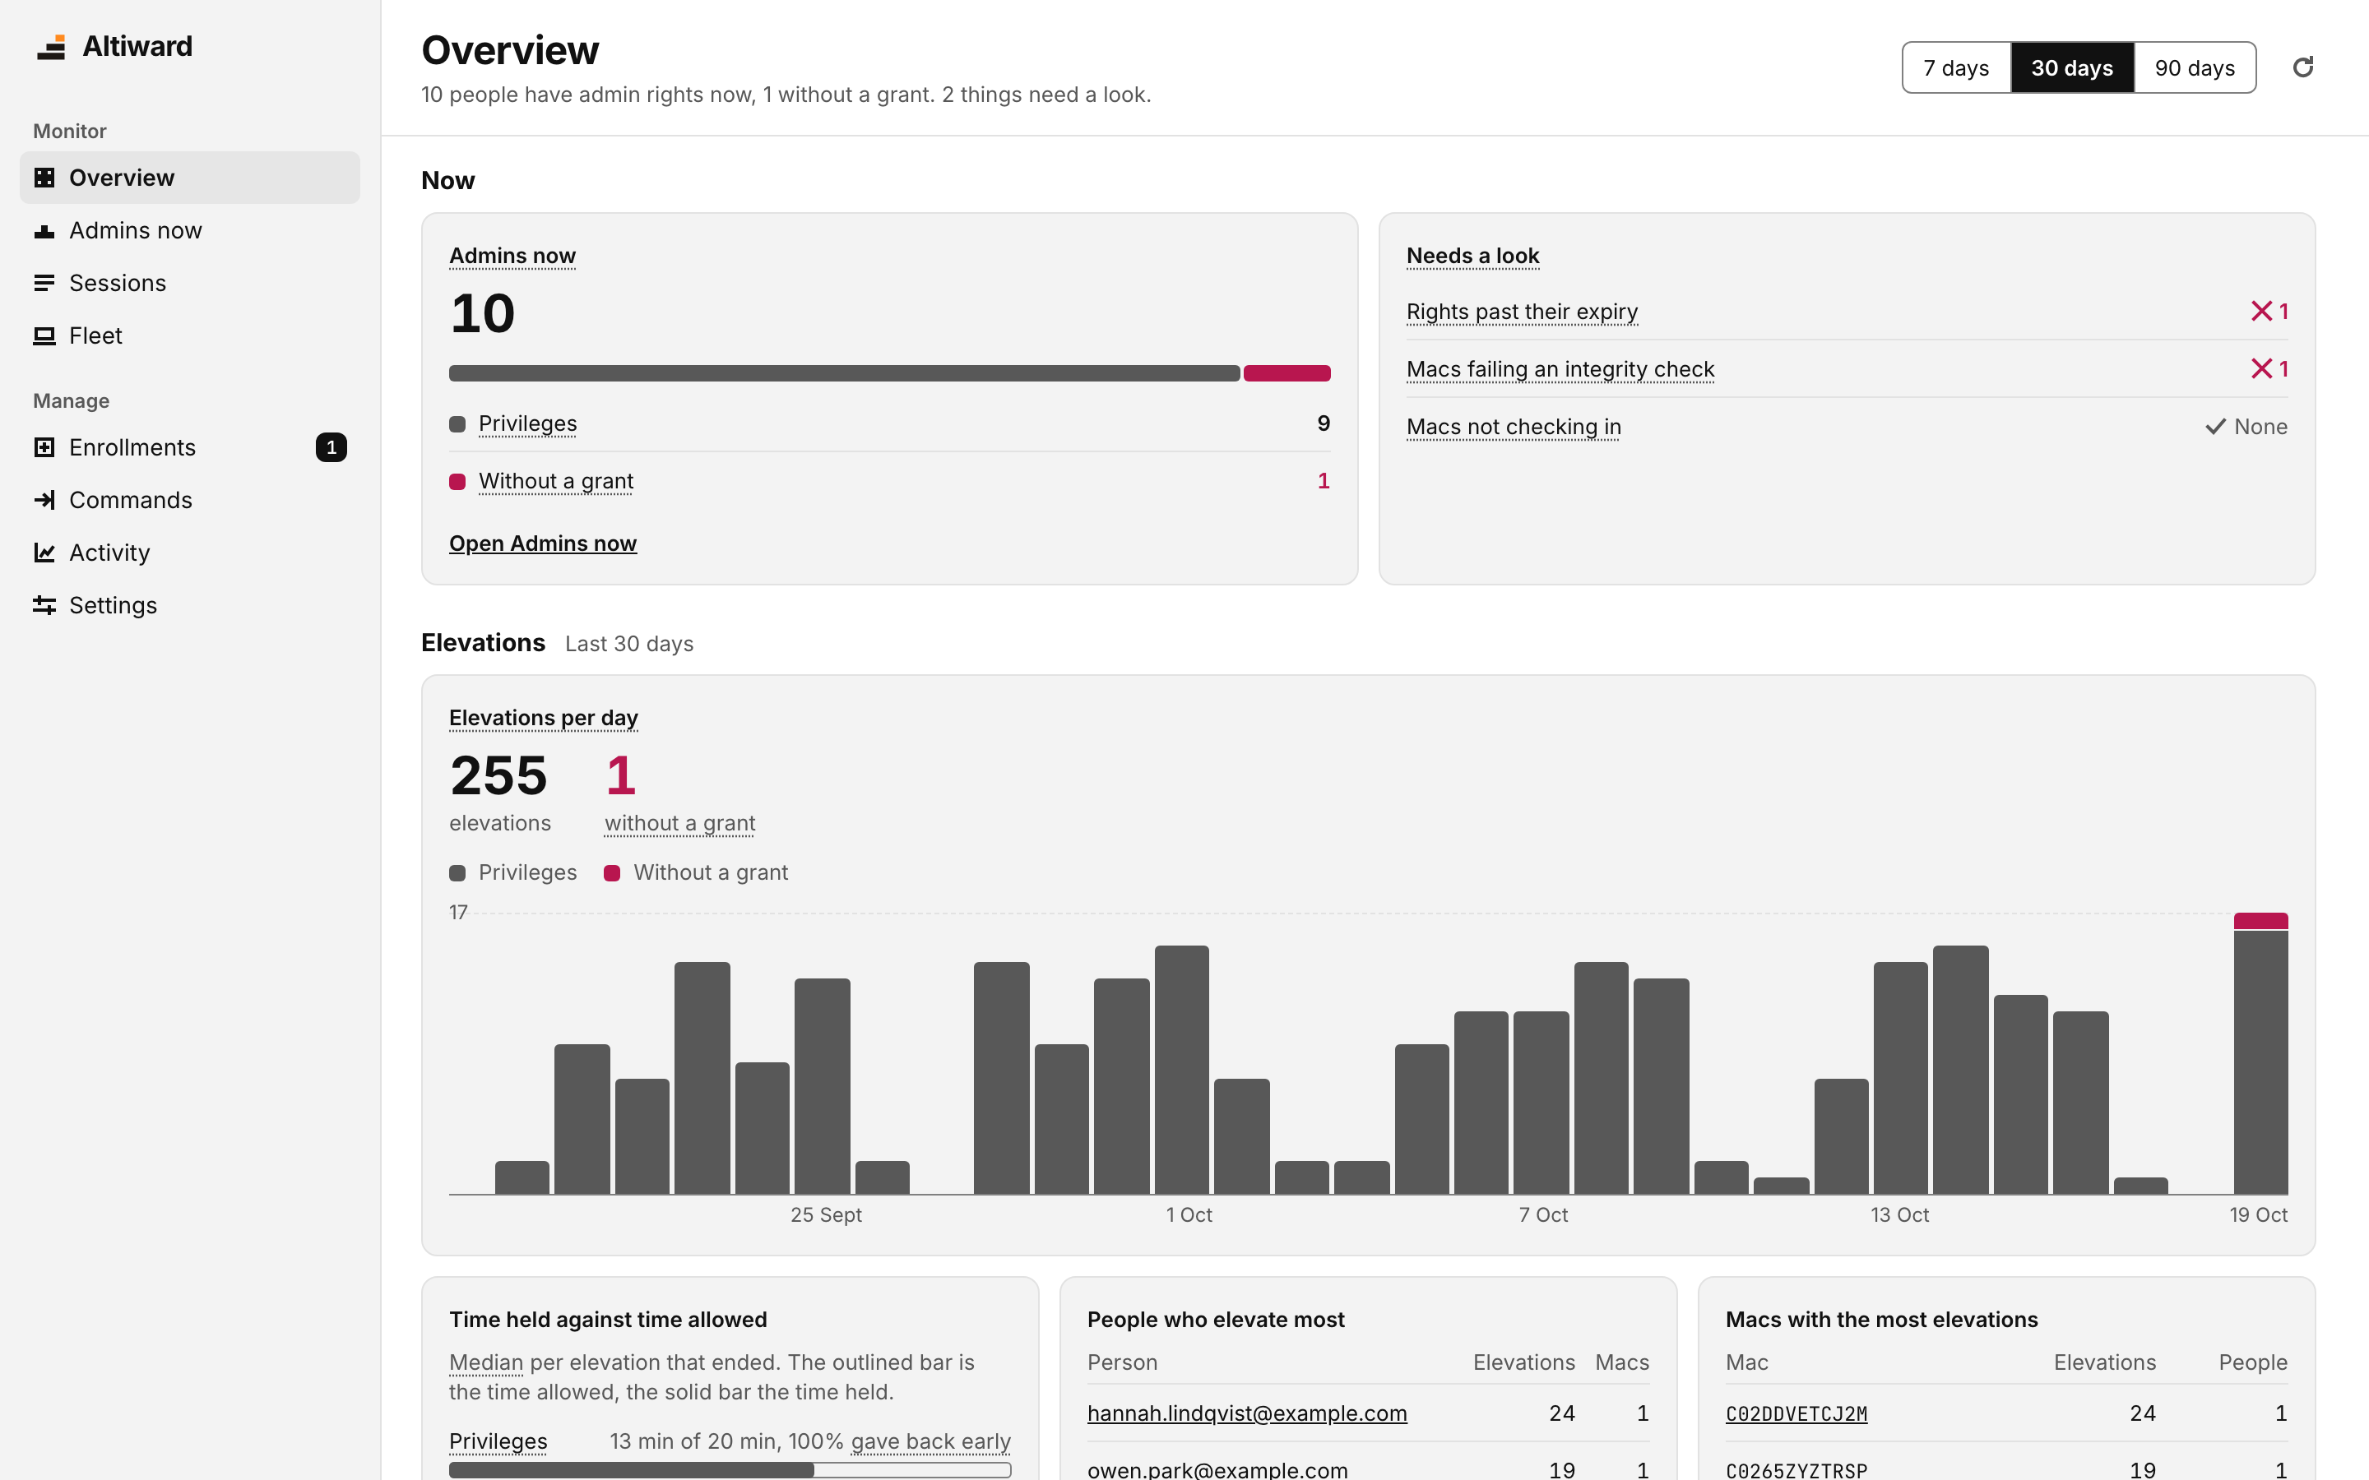Click the 13 Oct axis label
Viewport: 2369px width, 1480px height.
click(1899, 1214)
